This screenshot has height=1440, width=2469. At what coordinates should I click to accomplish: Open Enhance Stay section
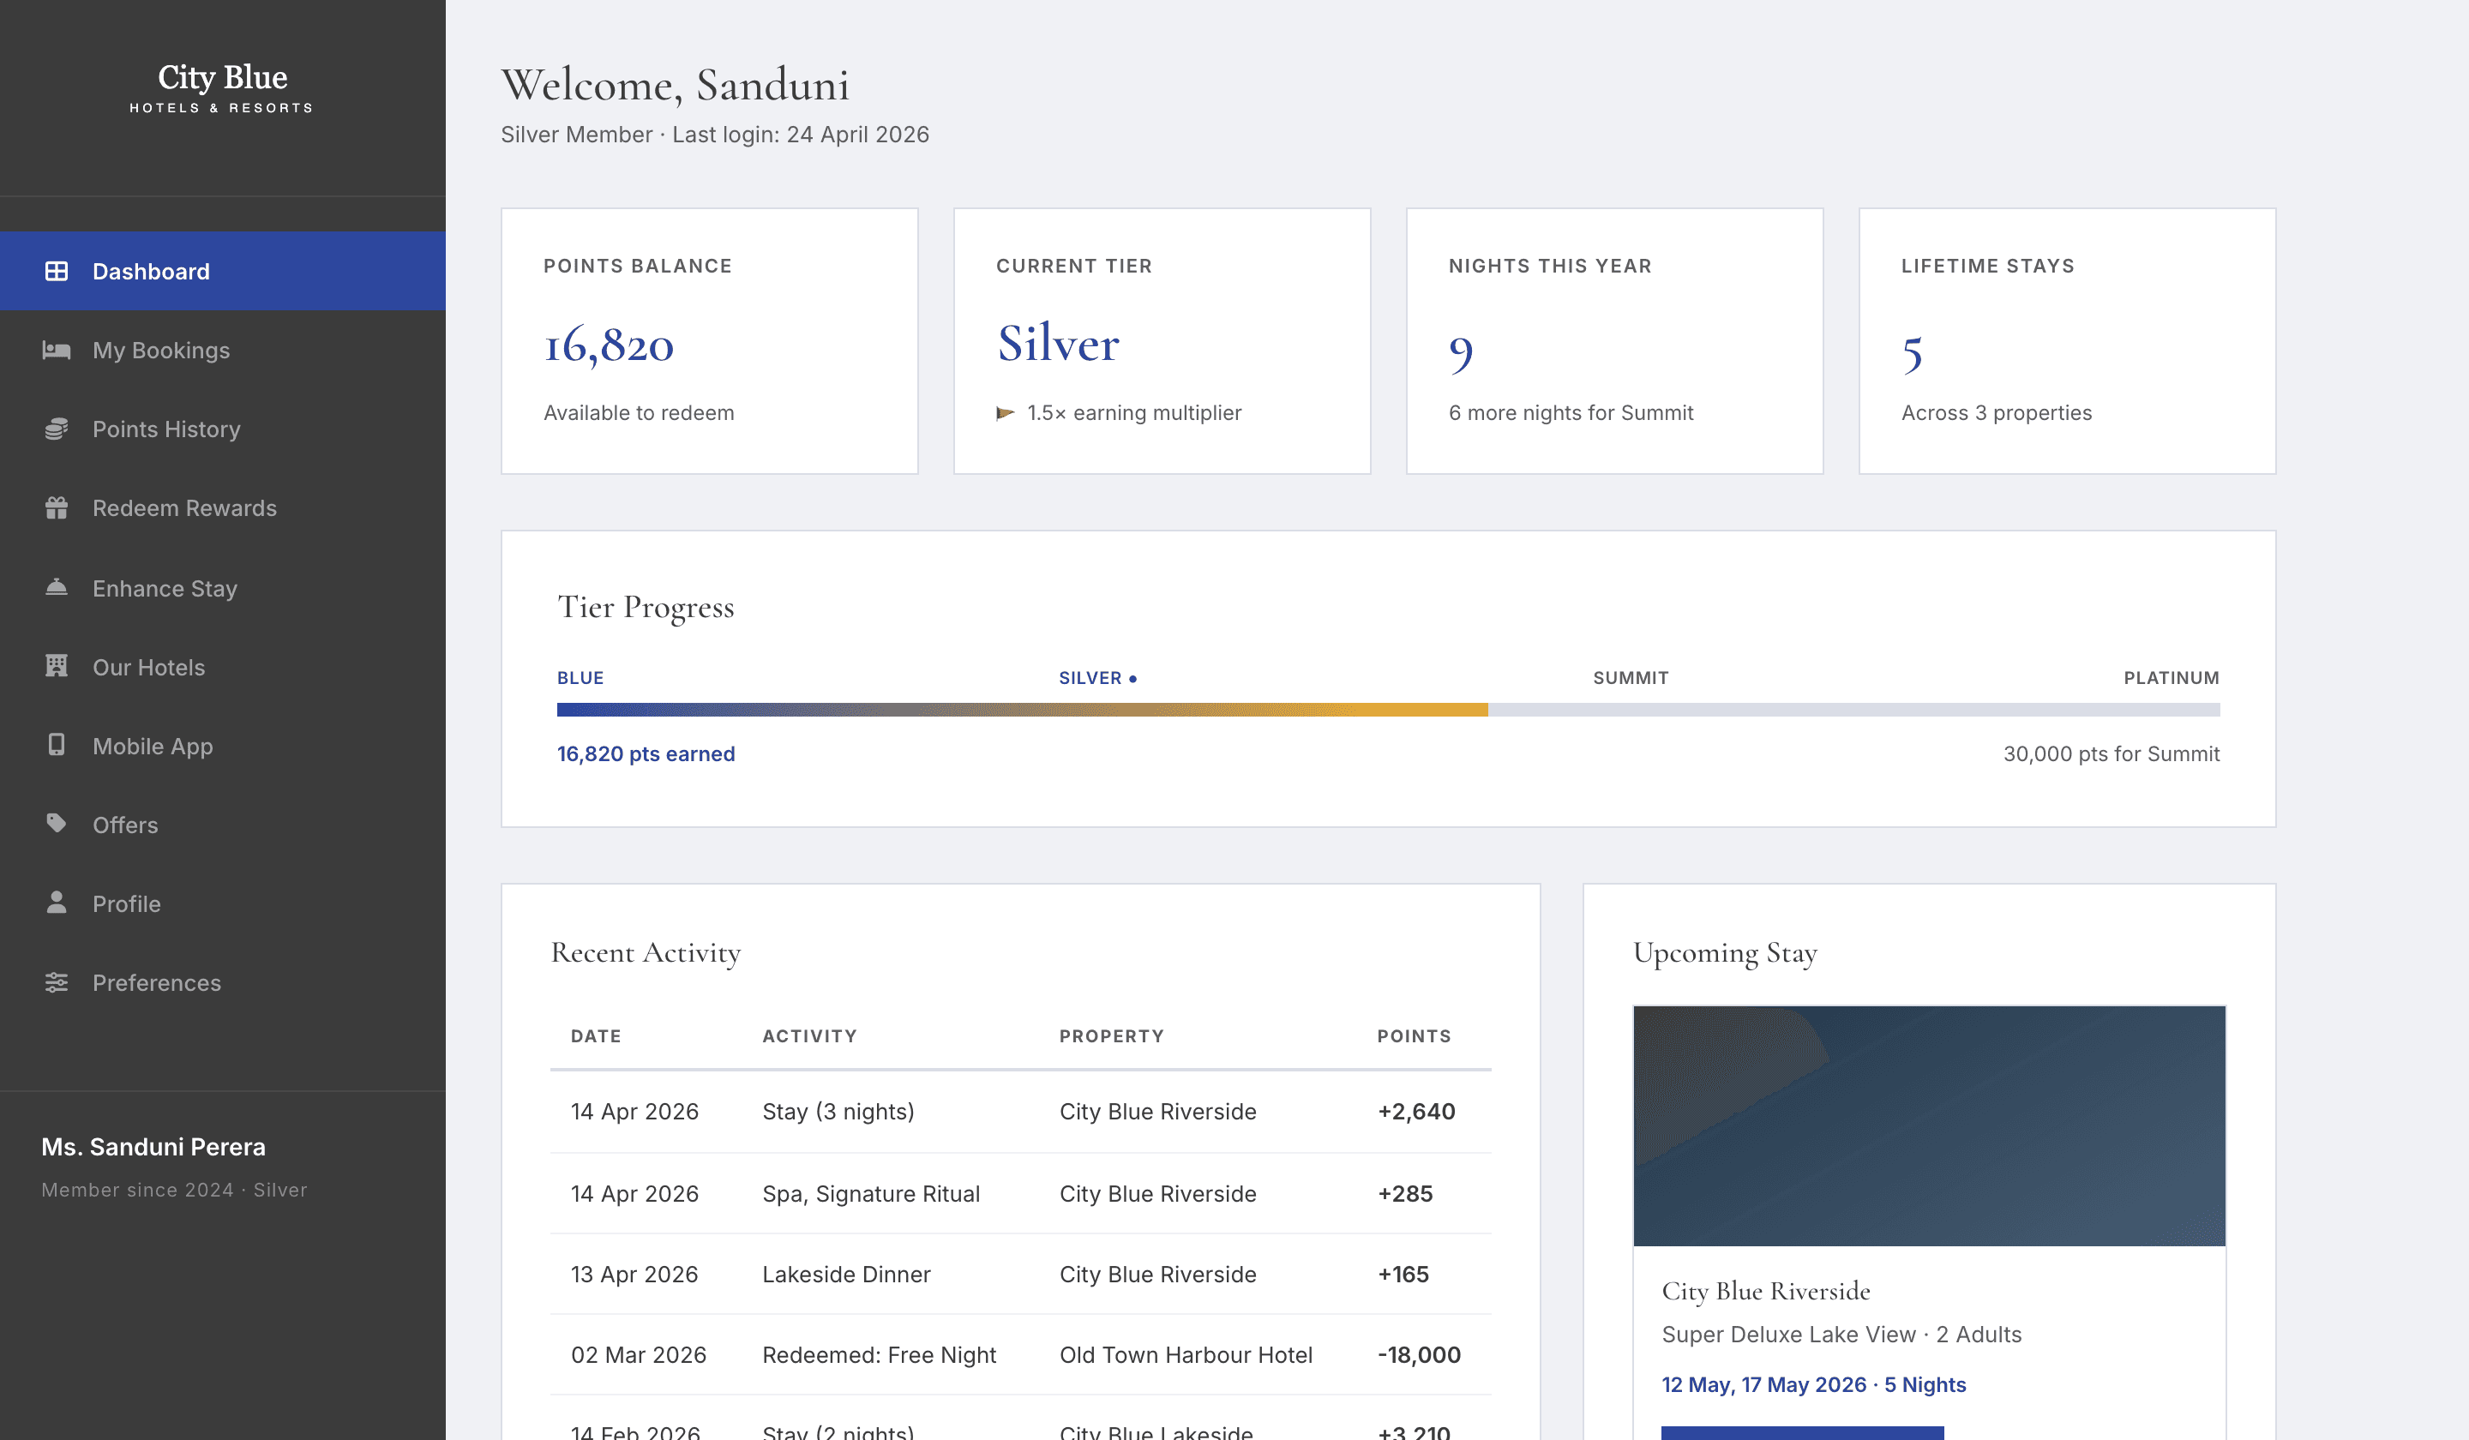pos(222,588)
